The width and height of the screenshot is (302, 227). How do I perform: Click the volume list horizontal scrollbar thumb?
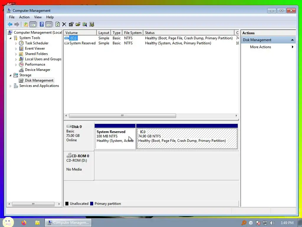point(122,116)
